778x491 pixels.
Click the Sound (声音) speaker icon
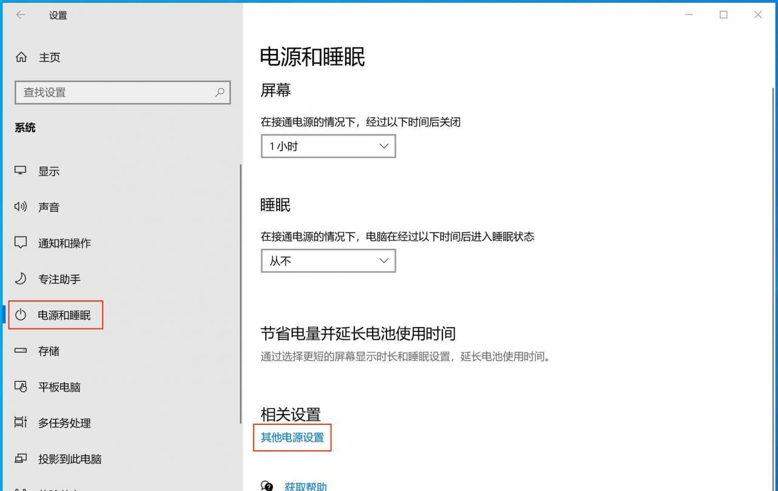[21, 207]
